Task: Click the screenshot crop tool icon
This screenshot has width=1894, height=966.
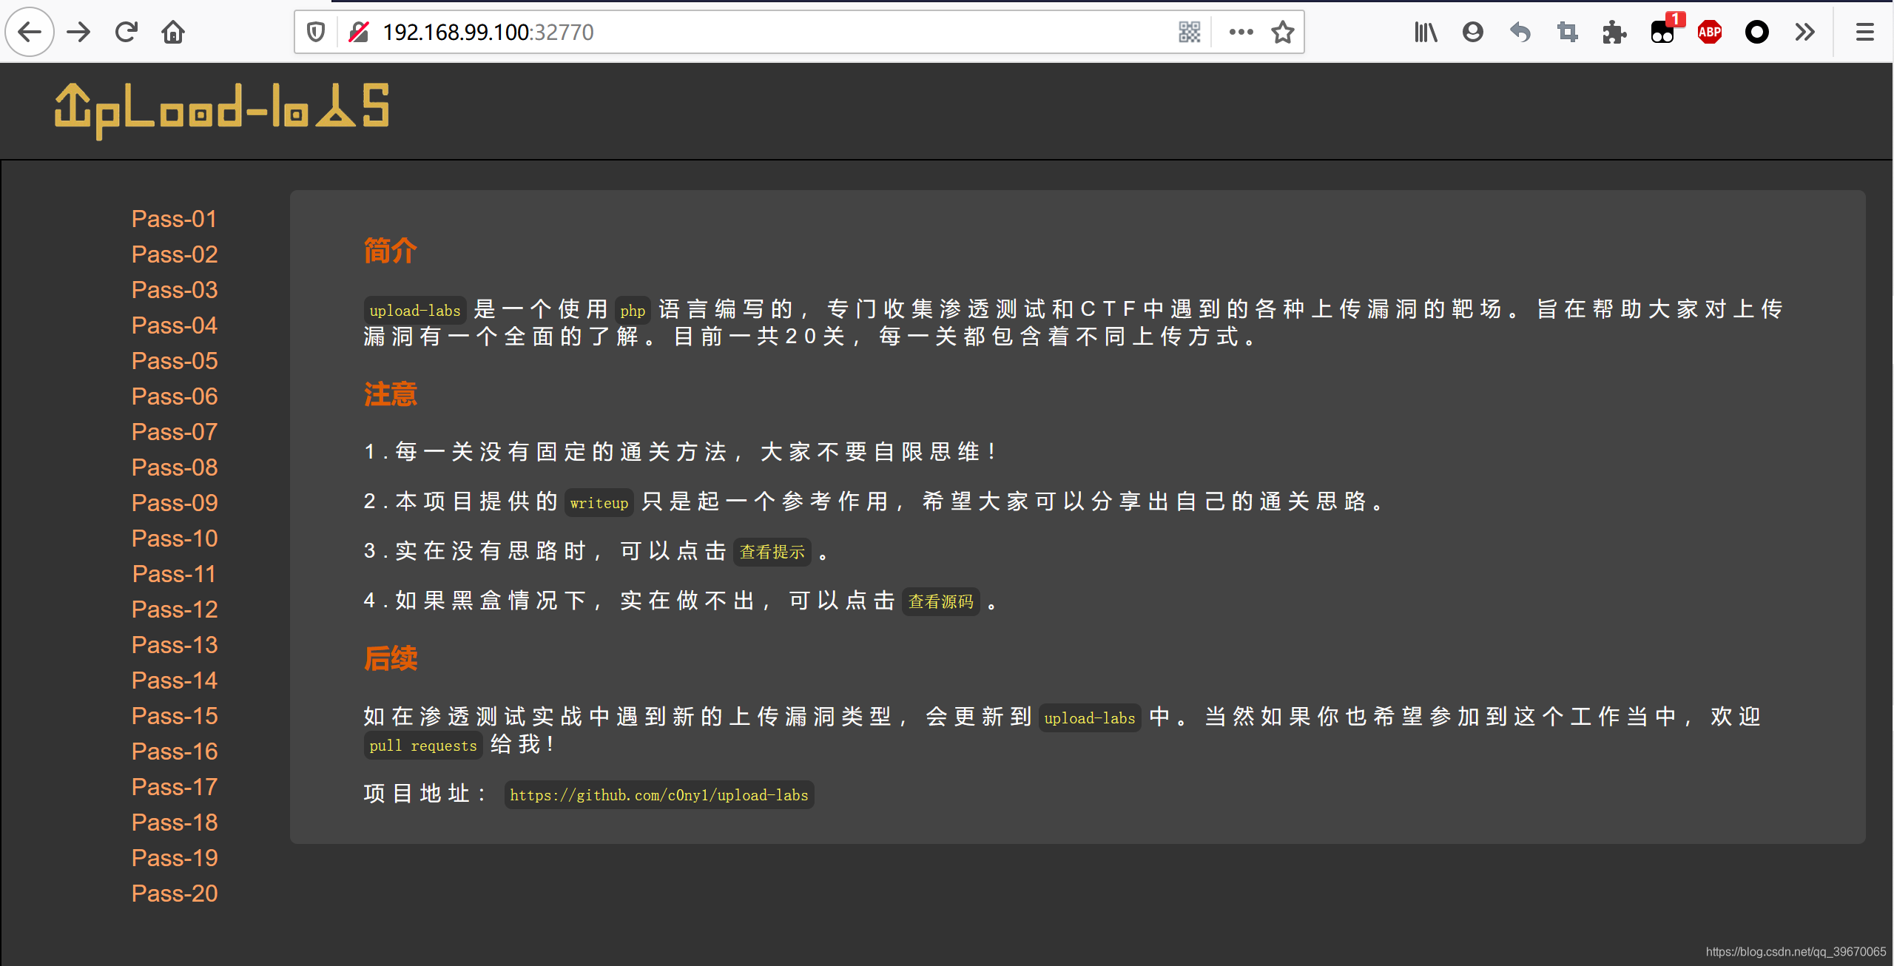Action: [x=1567, y=32]
